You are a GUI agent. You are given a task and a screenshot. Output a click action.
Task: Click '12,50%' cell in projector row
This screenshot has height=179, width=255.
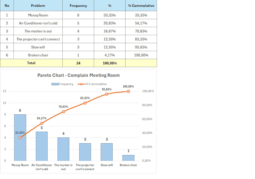[x=109, y=39]
